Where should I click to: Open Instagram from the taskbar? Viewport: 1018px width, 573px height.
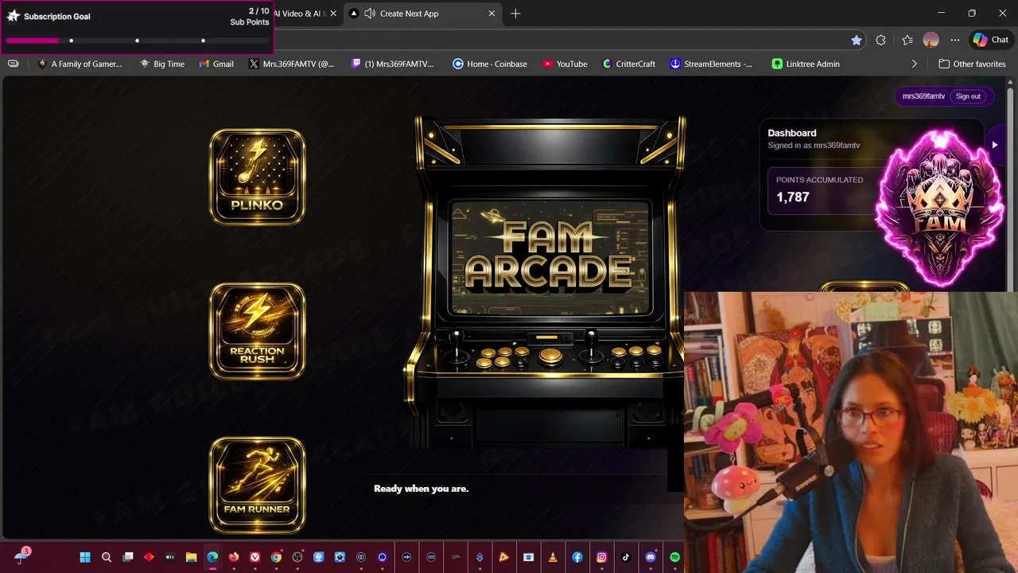point(602,557)
